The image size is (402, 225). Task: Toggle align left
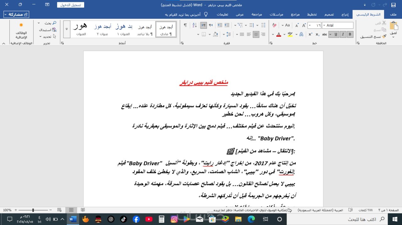[249, 34]
